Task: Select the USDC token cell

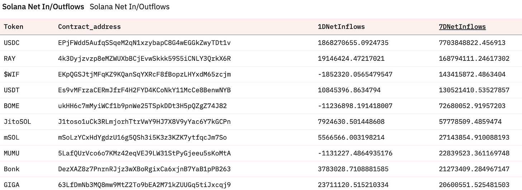Action: tap(11, 43)
